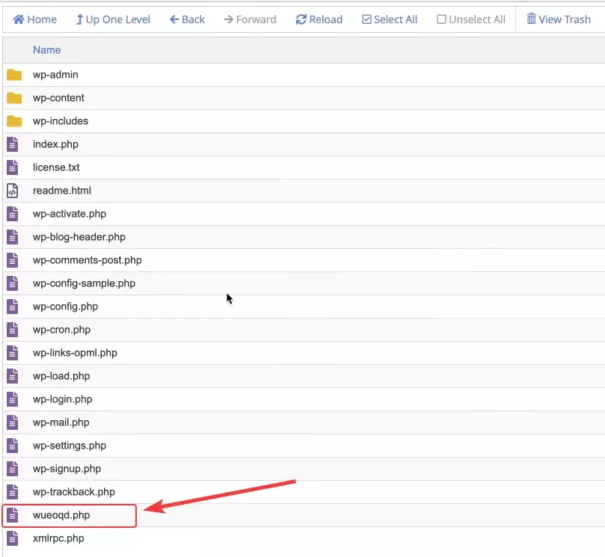Select the wp-config.php file name
The width and height of the screenshot is (605, 557).
click(x=66, y=307)
